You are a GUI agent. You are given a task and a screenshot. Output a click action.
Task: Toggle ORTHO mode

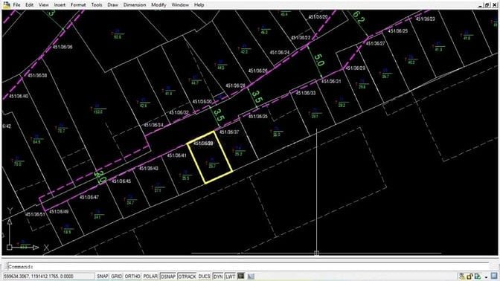132,277
